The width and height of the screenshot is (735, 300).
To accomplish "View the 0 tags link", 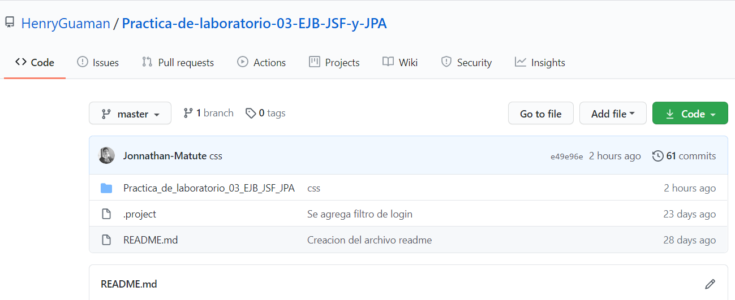I will coord(265,113).
